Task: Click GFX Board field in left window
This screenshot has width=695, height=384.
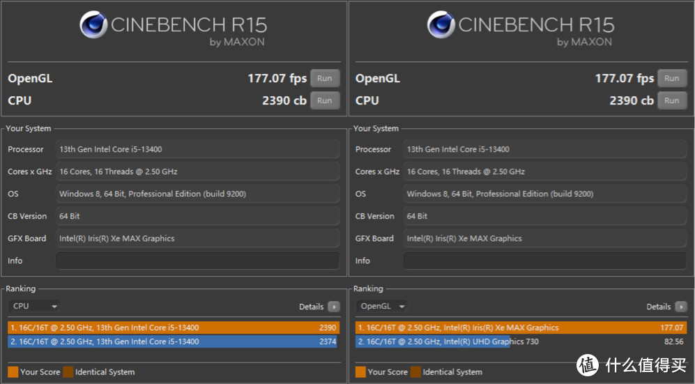Action: tap(198, 238)
